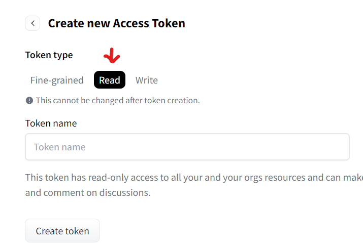Viewport: 363px width, 247px height.
Task: Click the Create token button
Action: coord(62,231)
